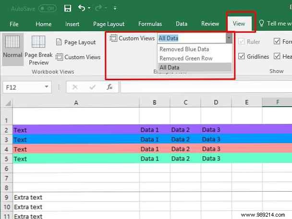
Task: Click the Name Box showing F12
Action: pyautogui.click(x=24, y=87)
